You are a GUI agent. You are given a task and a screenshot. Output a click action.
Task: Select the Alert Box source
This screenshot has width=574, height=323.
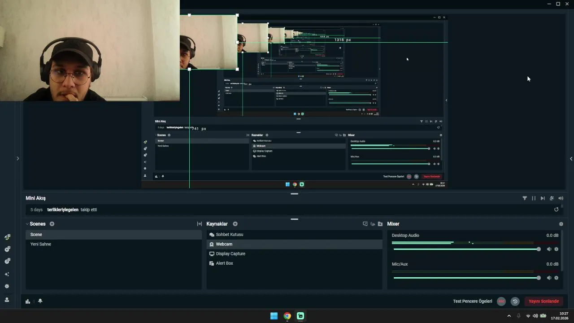coord(295,263)
